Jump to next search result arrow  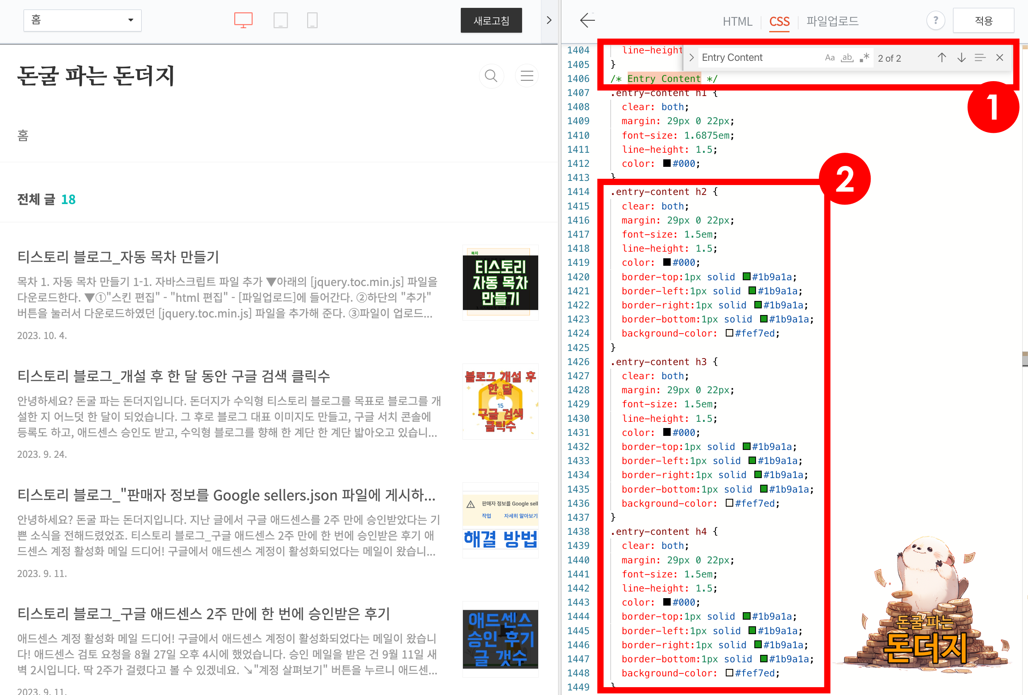pos(961,58)
